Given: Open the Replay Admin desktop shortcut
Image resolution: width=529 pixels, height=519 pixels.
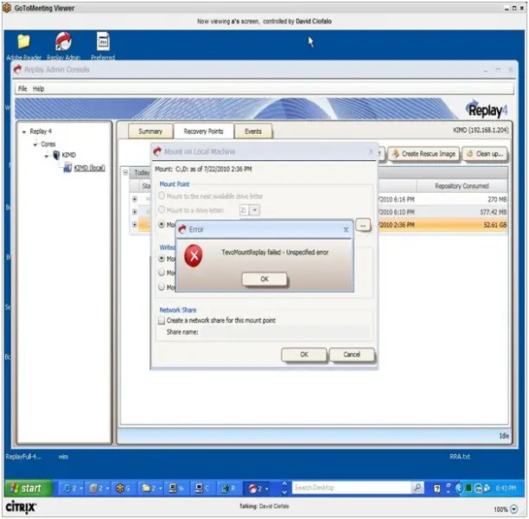Looking at the screenshot, I should [x=63, y=42].
